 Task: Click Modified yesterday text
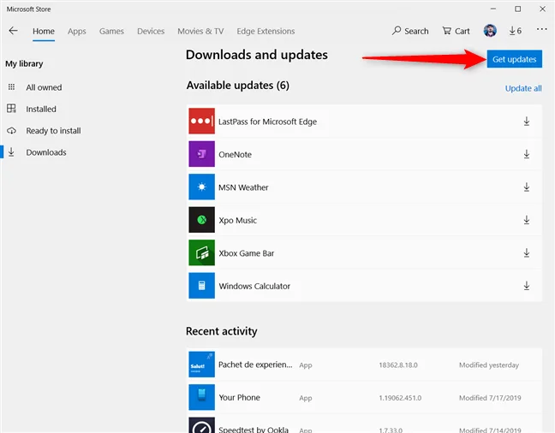pyautogui.click(x=489, y=365)
